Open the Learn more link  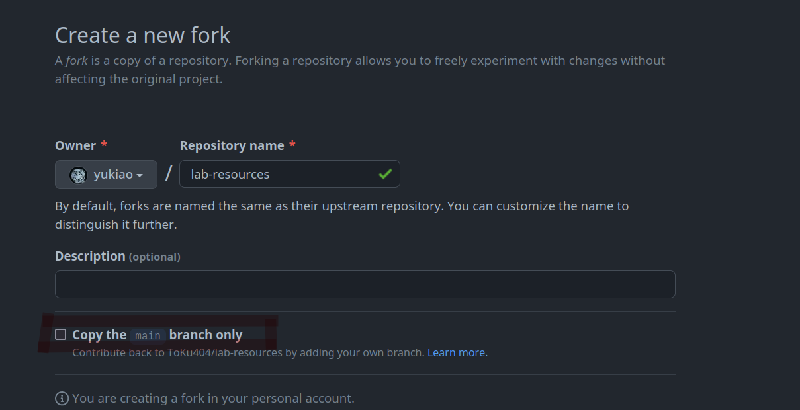coord(457,353)
